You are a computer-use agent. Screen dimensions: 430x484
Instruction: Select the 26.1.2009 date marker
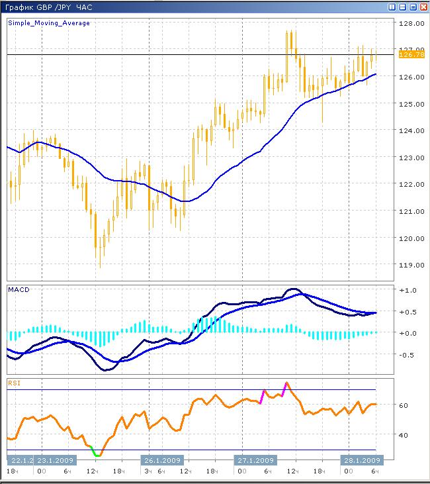[x=162, y=461]
